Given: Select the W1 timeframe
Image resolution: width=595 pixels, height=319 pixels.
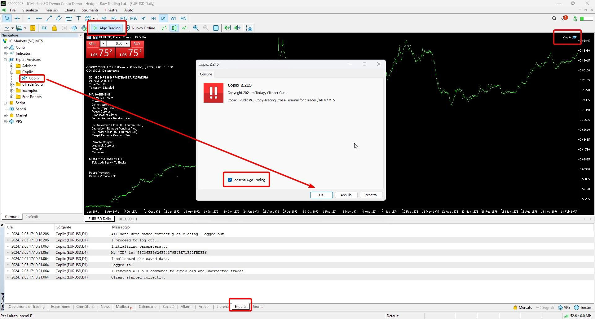Looking at the screenshot, I should point(173,19).
